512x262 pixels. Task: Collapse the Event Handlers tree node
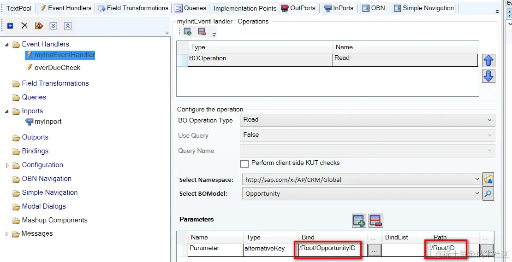(x=7, y=45)
